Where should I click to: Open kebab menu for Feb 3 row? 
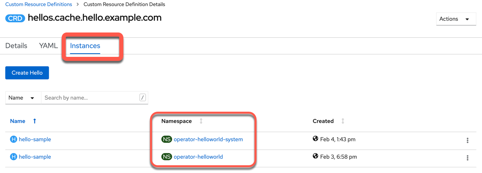(x=467, y=158)
